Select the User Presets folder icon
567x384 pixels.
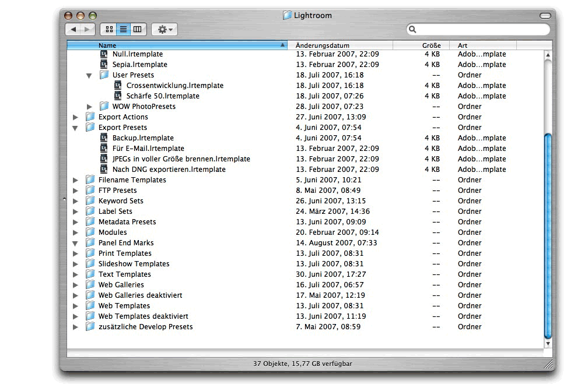(104, 75)
